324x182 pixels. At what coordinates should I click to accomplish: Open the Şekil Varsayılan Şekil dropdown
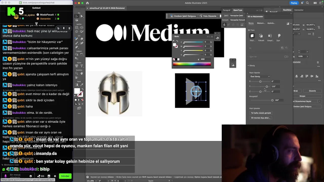pyautogui.click(x=237, y=15)
